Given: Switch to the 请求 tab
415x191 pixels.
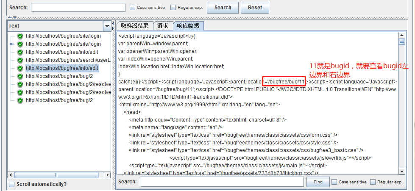Looking at the screenshot, I should point(162,26).
